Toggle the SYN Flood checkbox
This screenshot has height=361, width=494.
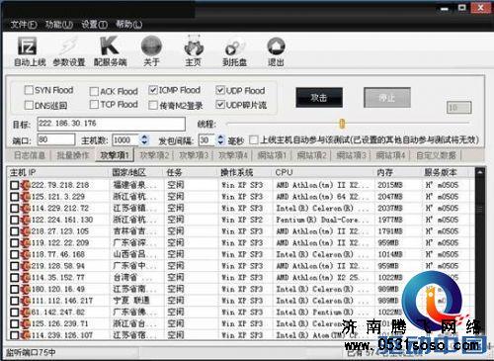point(29,90)
